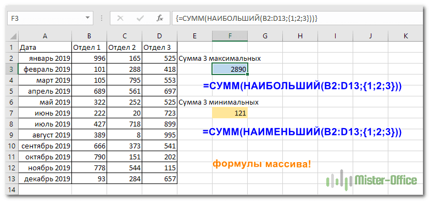The height and width of the screenshot is (201, 429).
Task: Click the cell with value 899
Action: coord(159,124)
